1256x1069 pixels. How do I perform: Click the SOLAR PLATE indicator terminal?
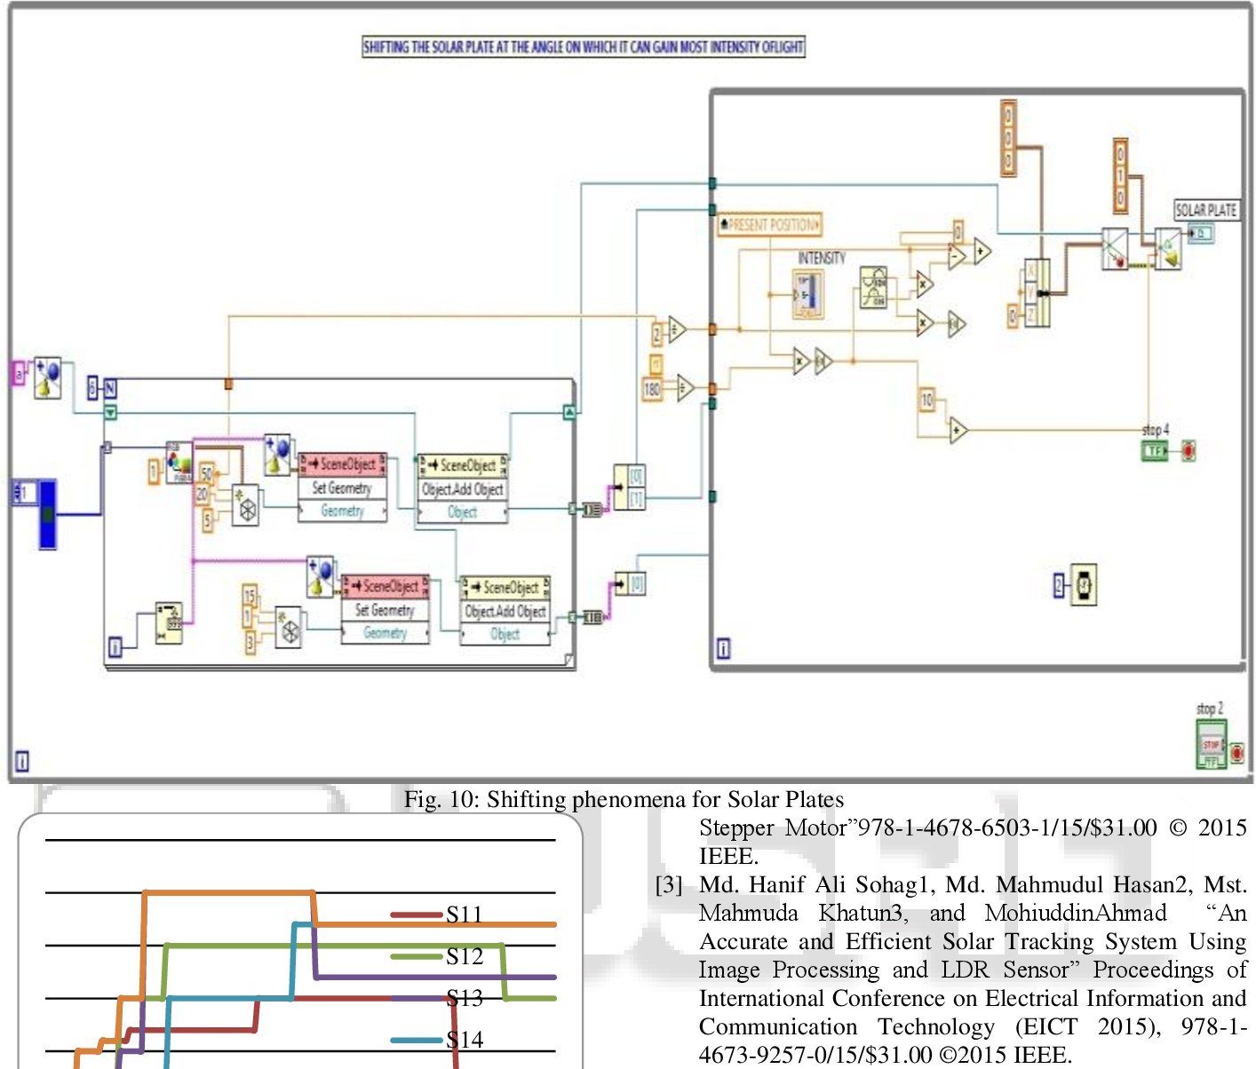(x=1202, y=234)
